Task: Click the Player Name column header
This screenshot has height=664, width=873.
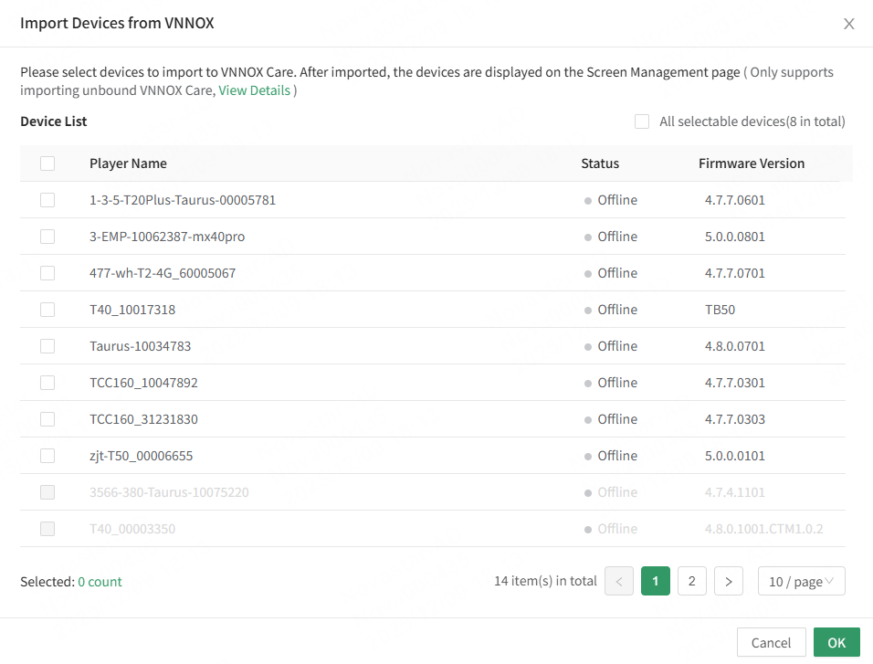Action: click(x=128, y=163)
